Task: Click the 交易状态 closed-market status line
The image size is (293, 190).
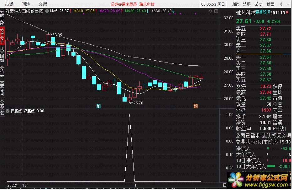Action: coord(263,142)
